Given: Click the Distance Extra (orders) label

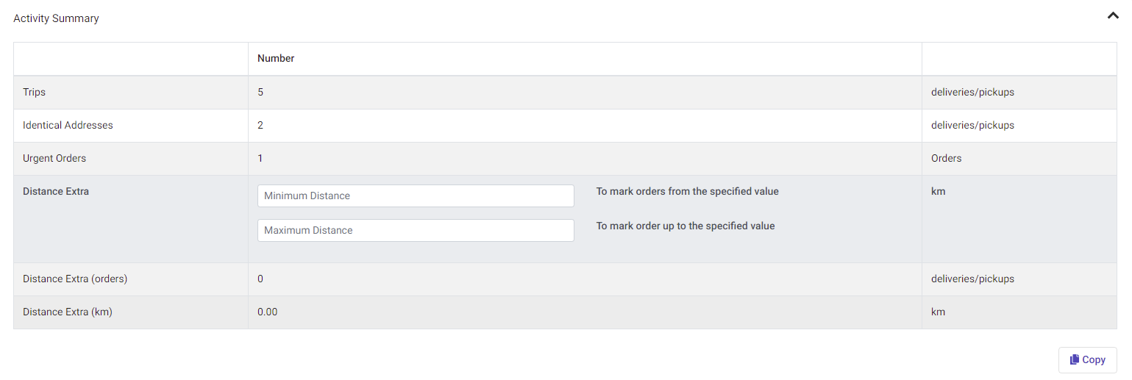Looking at the screenshot, I should tap(75, 279).
